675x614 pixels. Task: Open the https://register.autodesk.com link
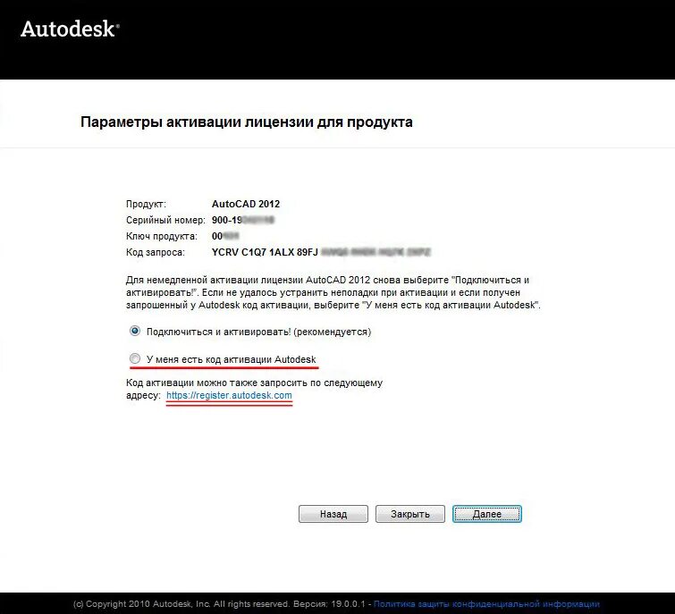[229, 395]
